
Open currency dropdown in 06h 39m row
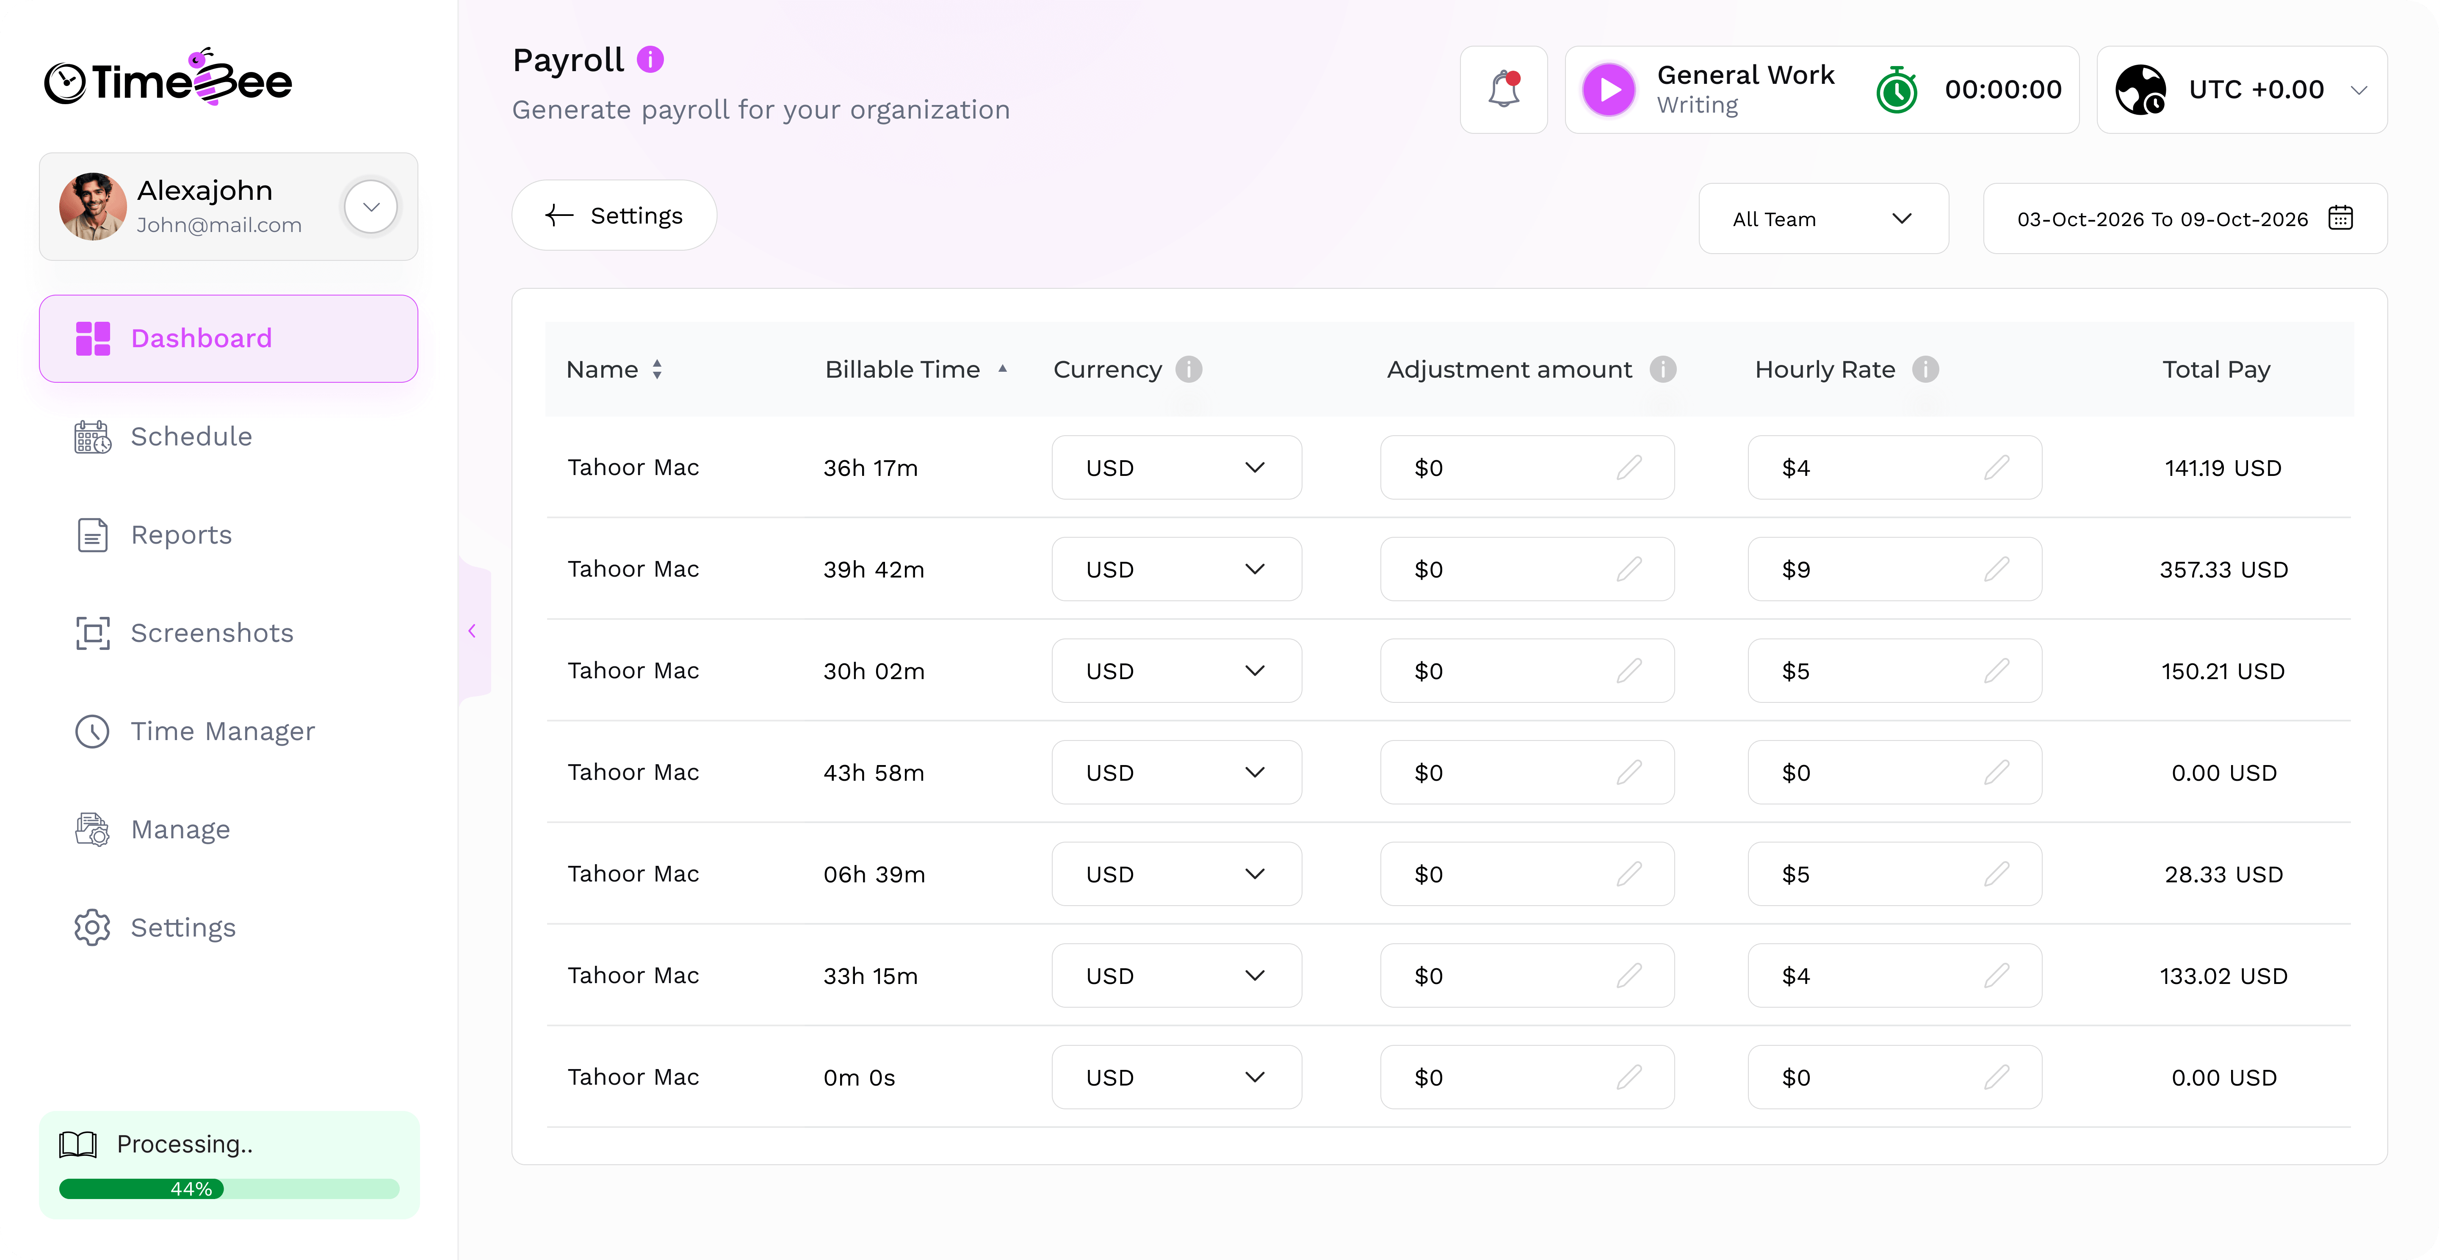1177,874
